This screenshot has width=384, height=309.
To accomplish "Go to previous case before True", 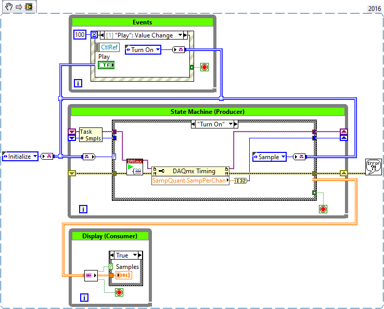I will 112,255.
